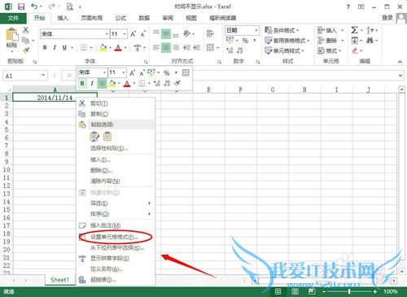Click the 删除 button in the cells group
407x297 pixels.
coord(330,41)
